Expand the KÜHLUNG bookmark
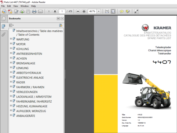 (x=11, y=48)
